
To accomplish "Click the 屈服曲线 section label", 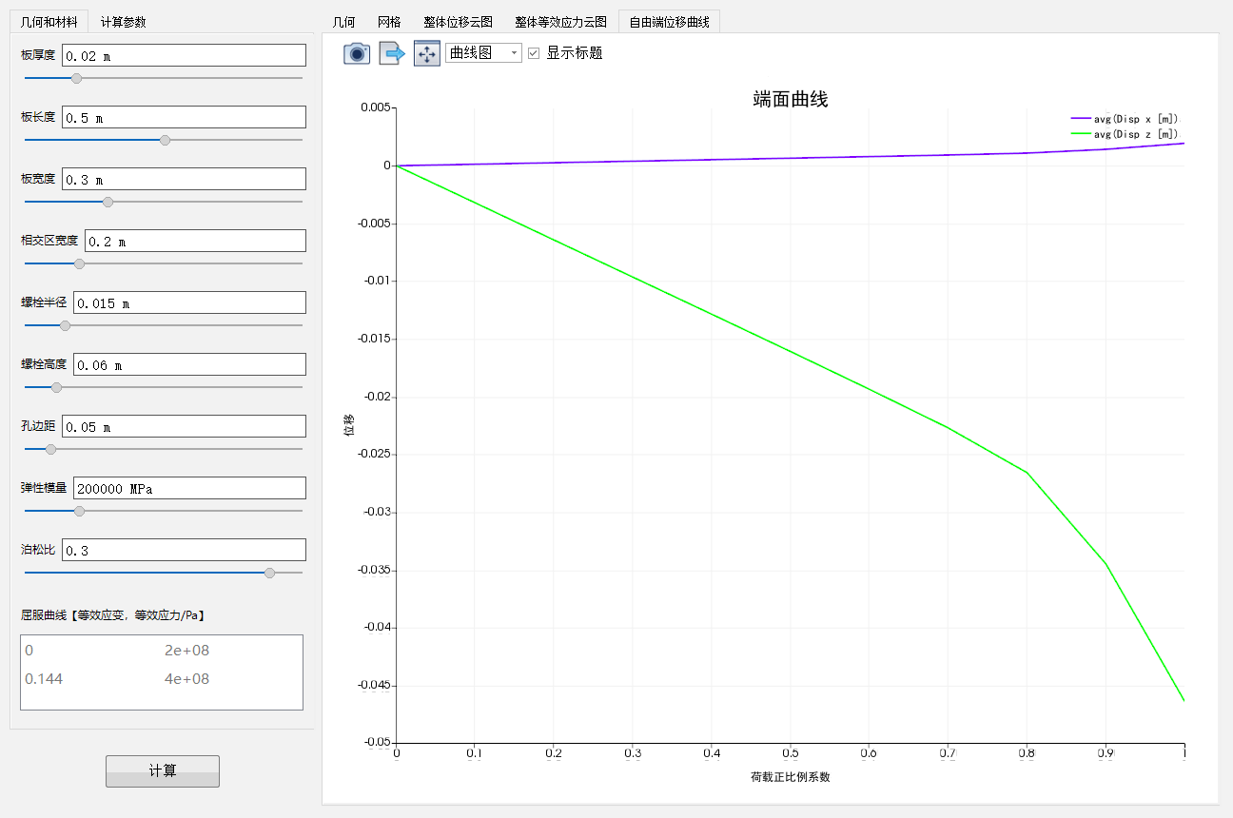I will click(x=113, y=615).
